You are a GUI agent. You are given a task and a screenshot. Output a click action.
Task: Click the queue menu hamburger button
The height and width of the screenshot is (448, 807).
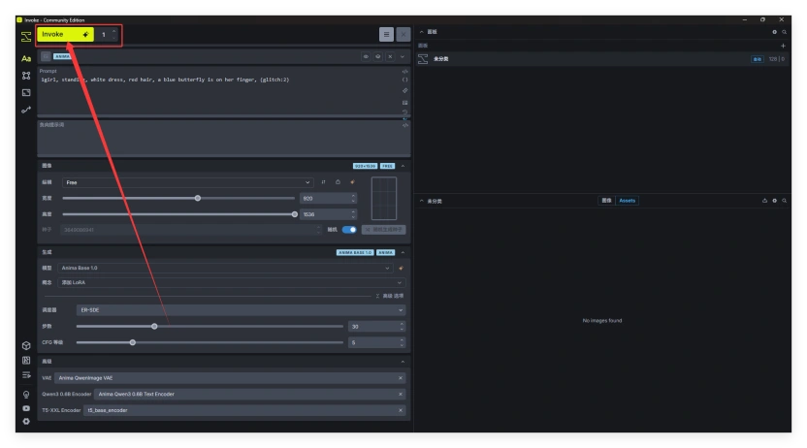pos(386,35)
